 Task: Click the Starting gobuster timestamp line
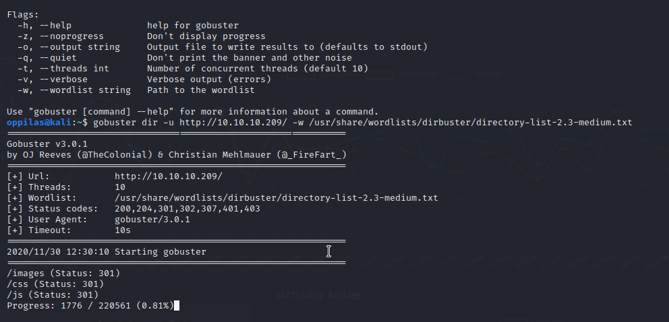[107, 252]
